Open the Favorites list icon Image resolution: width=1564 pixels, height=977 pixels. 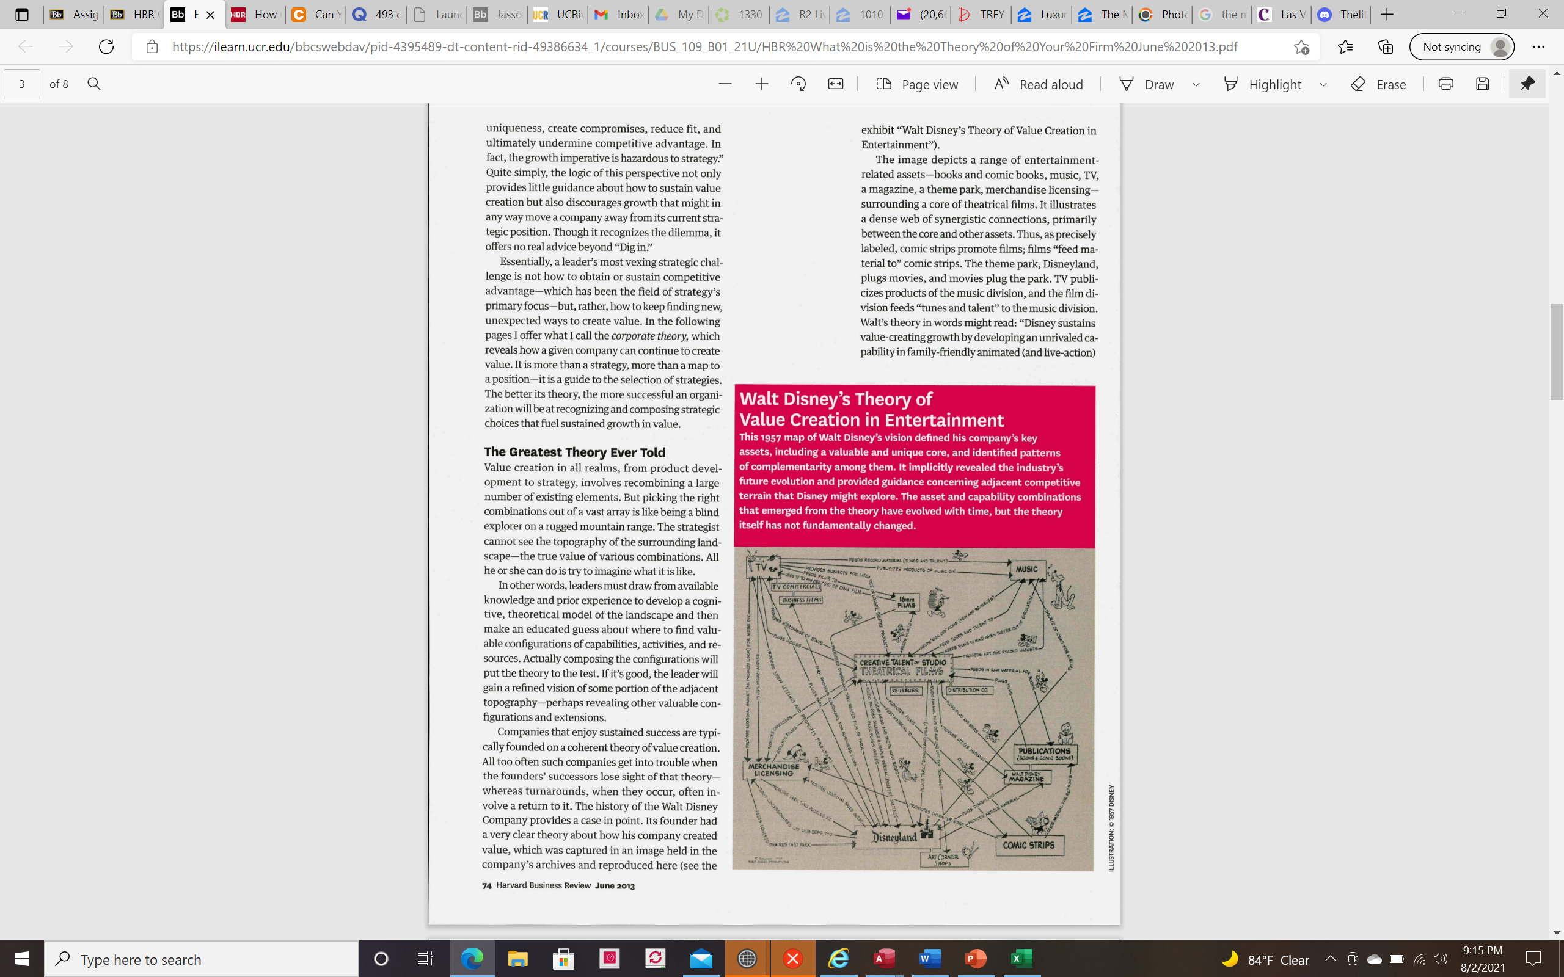1345,46
